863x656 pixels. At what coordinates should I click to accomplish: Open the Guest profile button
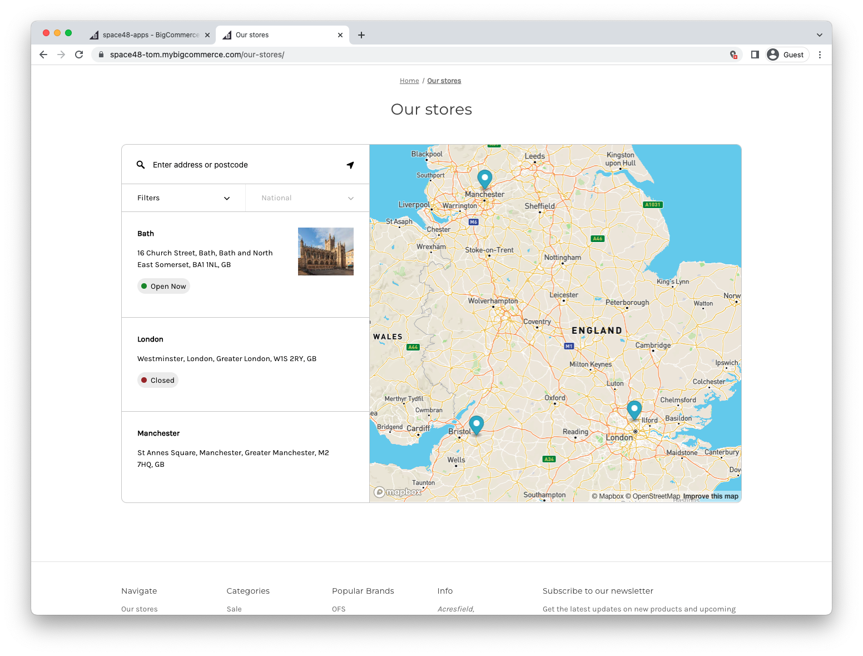787,55
